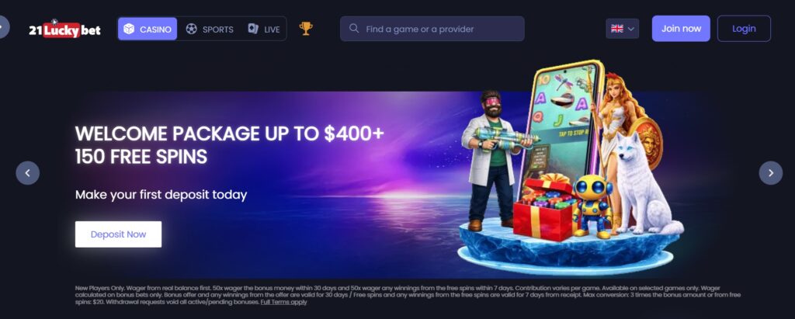Open the trophy tournaments icon
Screen dimensions: 795x319
[306, 29]
